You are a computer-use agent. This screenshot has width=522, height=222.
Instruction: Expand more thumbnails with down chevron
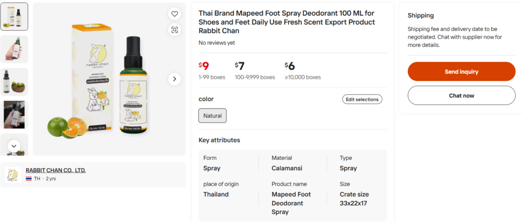click(14, 146)
